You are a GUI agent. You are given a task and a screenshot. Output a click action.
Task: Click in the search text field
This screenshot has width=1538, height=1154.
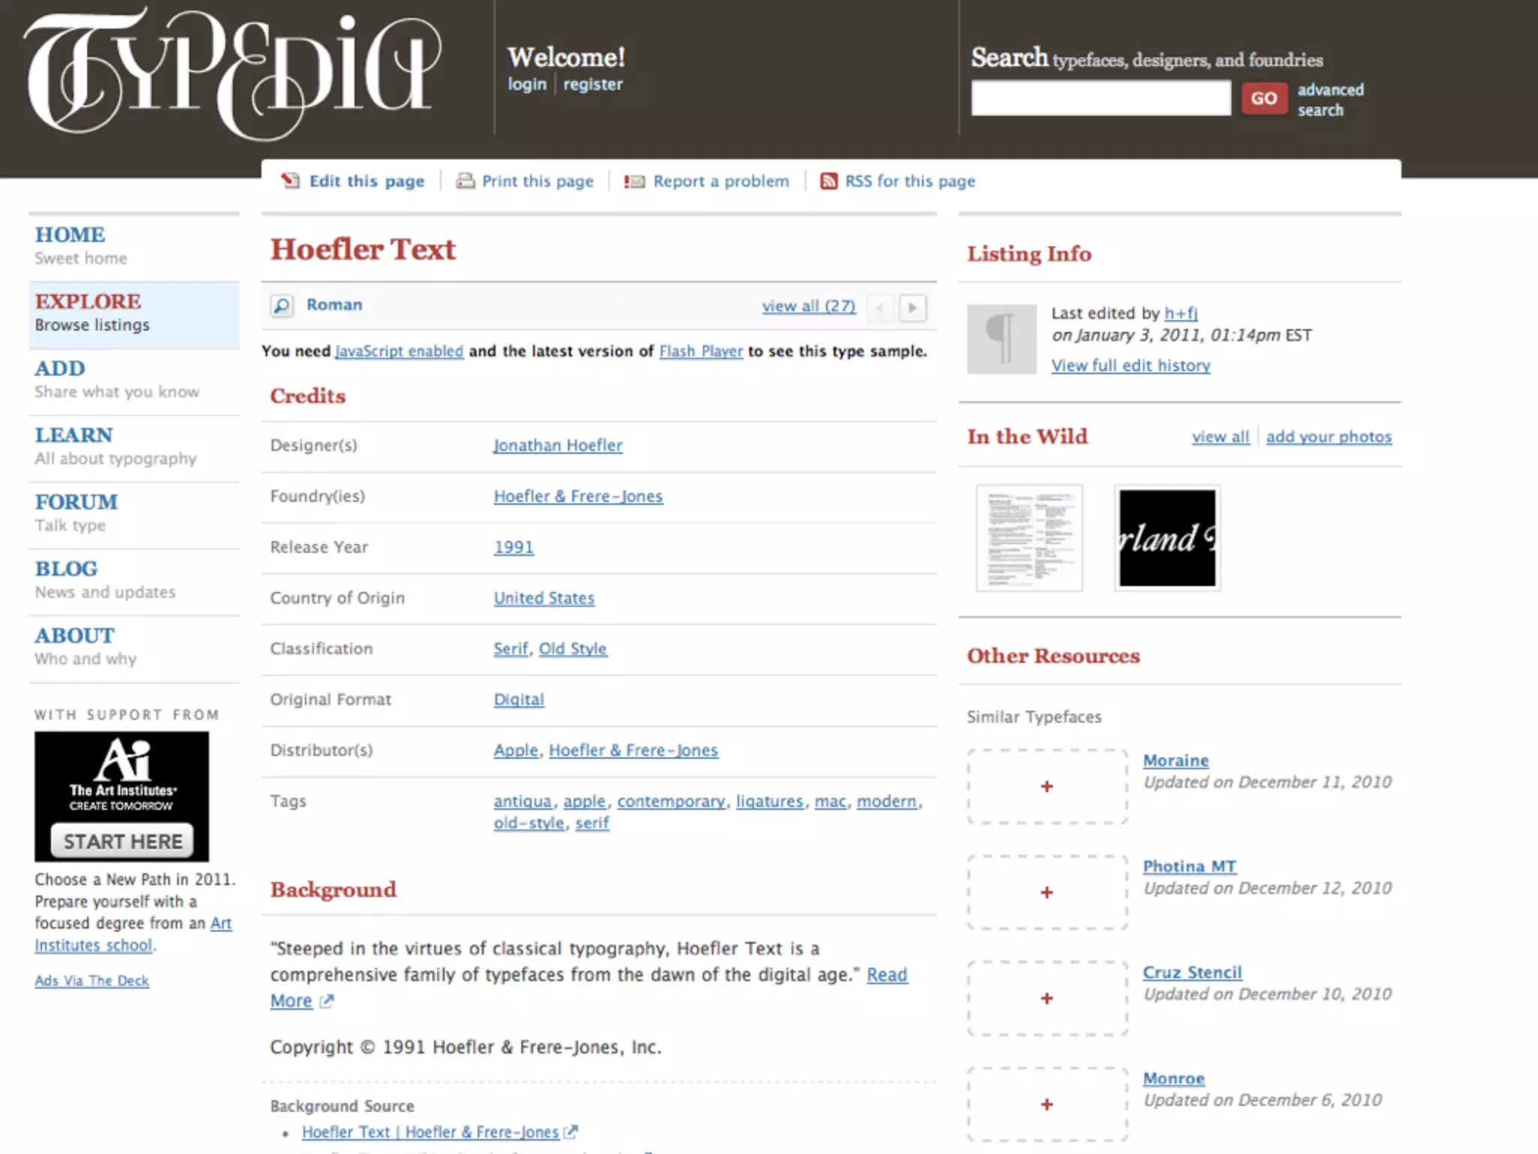point(1100,98)
